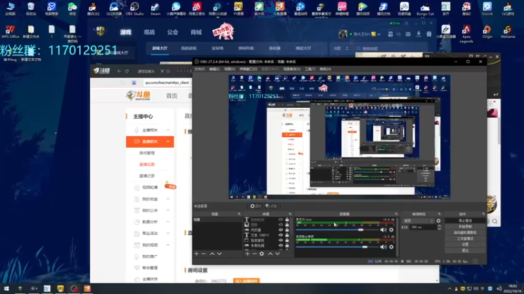524x294 pixels.
Task: Add a new source in OBS
Action: (248, 253)
